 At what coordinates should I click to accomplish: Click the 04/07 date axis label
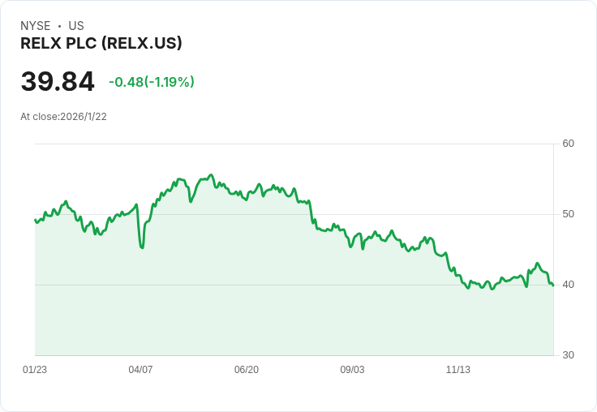(x=140, y=370)
